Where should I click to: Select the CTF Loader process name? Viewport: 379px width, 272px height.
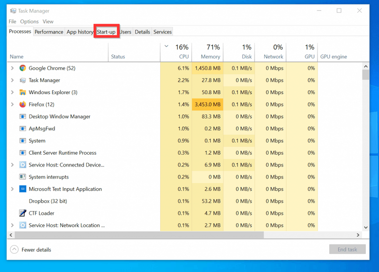41,213
